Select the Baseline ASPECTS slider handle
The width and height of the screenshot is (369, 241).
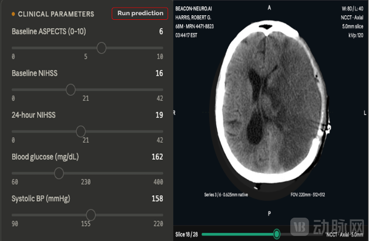point(102,48)
